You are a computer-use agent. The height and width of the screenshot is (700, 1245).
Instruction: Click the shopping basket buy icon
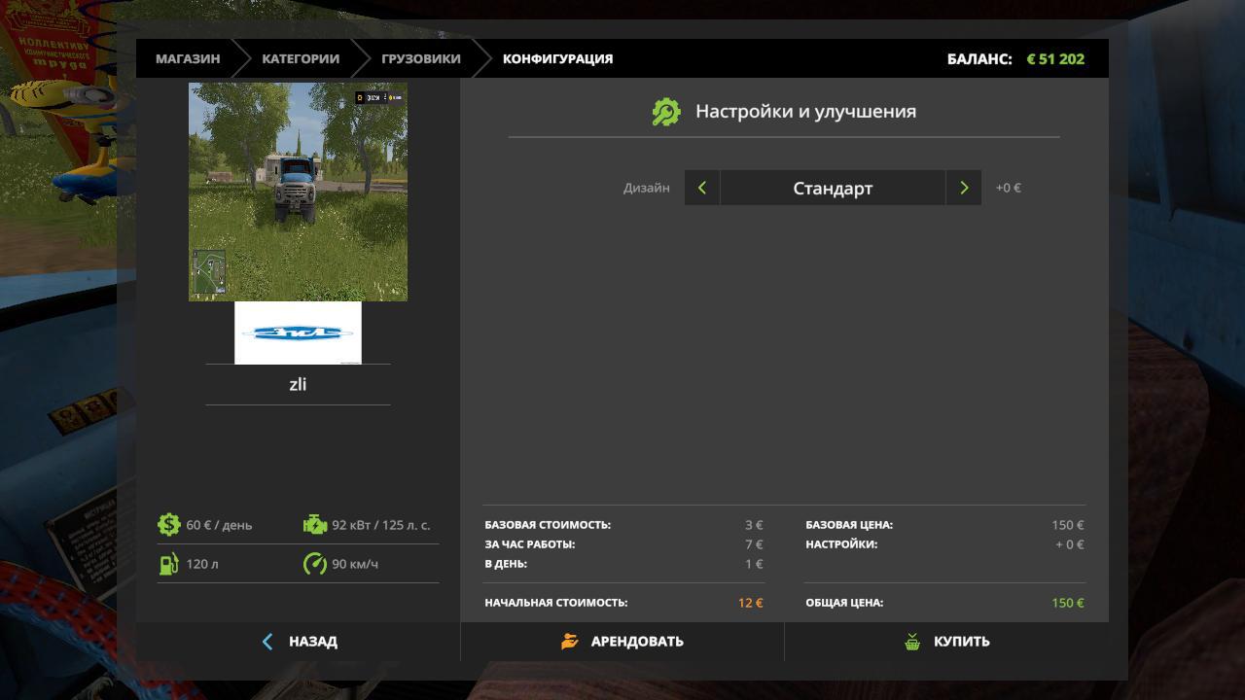point(912,642)
